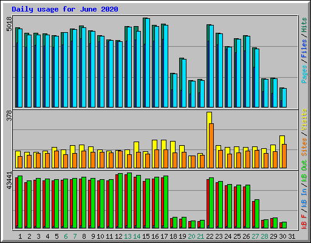Click day 23 on the x-axis
The image size is (311, 243).
(219, 236)
